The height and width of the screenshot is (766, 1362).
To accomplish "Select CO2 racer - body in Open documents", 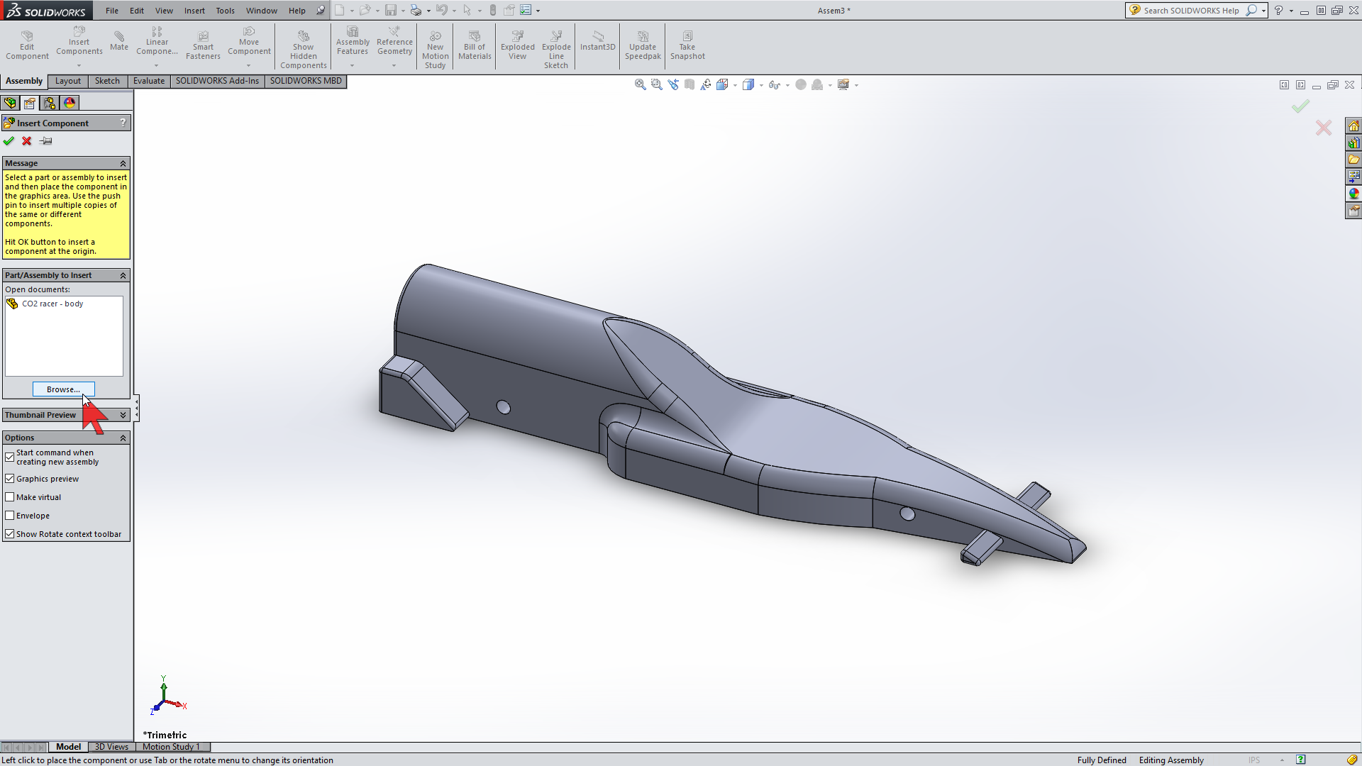I will click(x=51, y=304).
